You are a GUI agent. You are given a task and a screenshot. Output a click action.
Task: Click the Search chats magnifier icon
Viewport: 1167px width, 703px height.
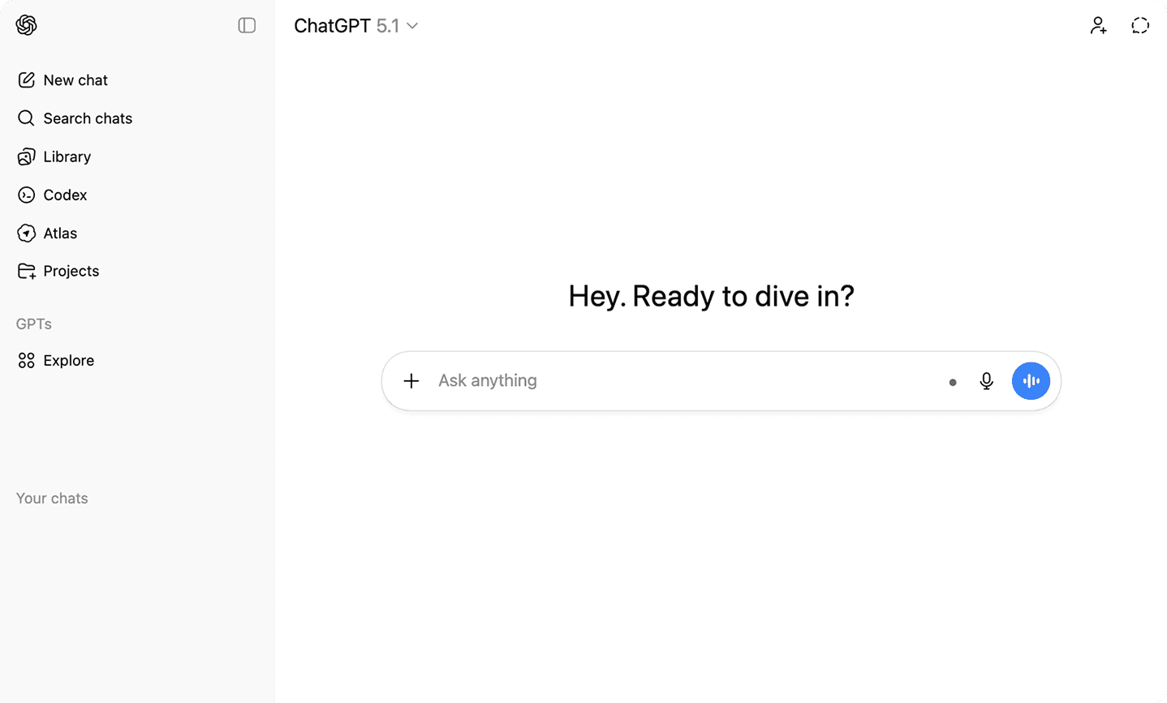pyautogui.click(x=26, y=118)
